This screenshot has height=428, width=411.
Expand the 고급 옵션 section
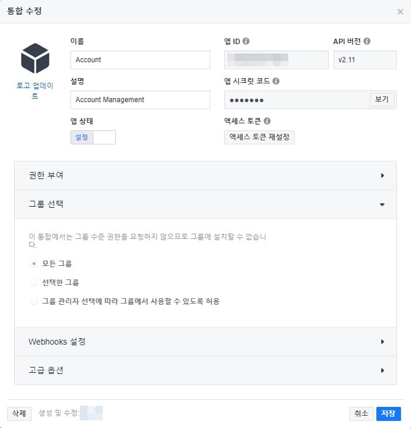(x=206, y=370)
